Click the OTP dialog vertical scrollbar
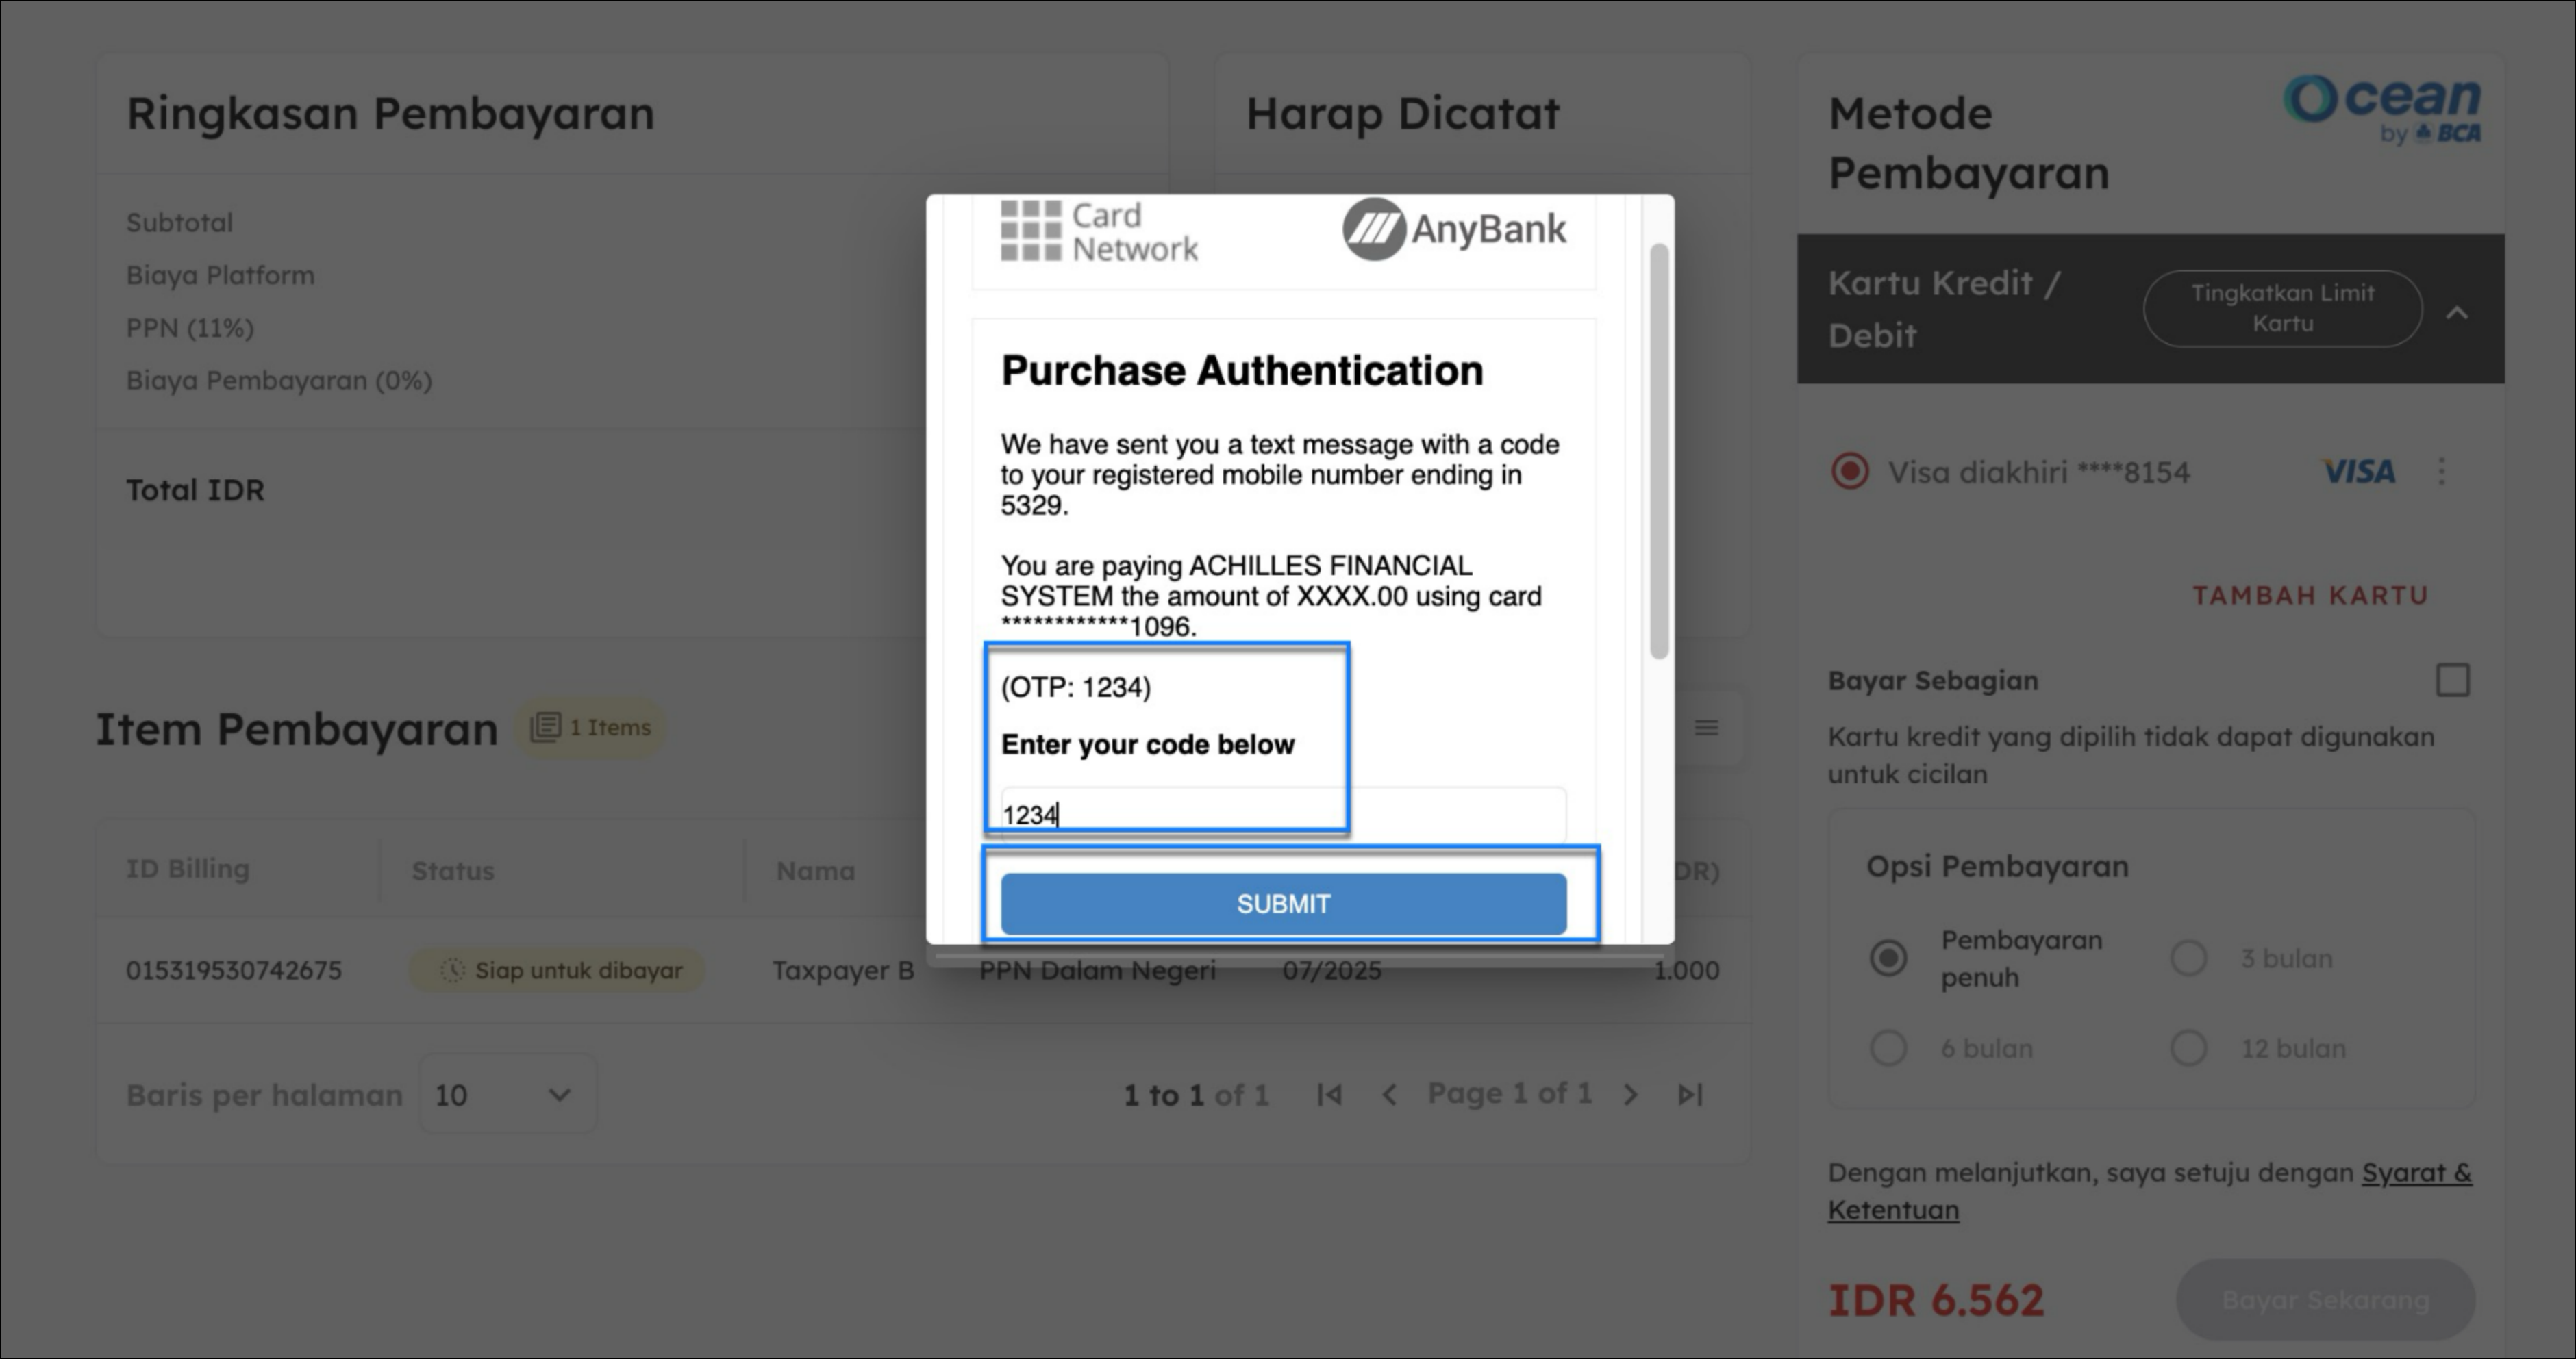Viewport: 2576px width, 1359px height. (x=1659, y=450)
